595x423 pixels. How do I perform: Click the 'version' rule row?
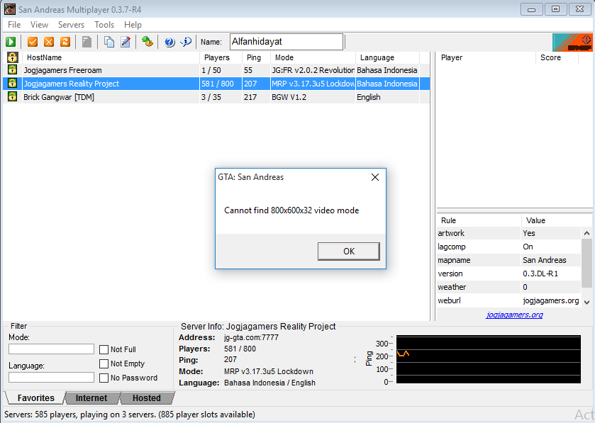click(509, 273)
